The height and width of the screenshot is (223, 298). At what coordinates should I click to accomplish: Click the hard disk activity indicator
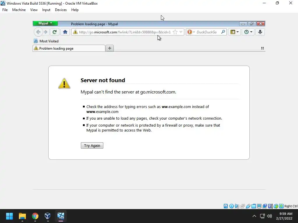click(x=226, y=206)
